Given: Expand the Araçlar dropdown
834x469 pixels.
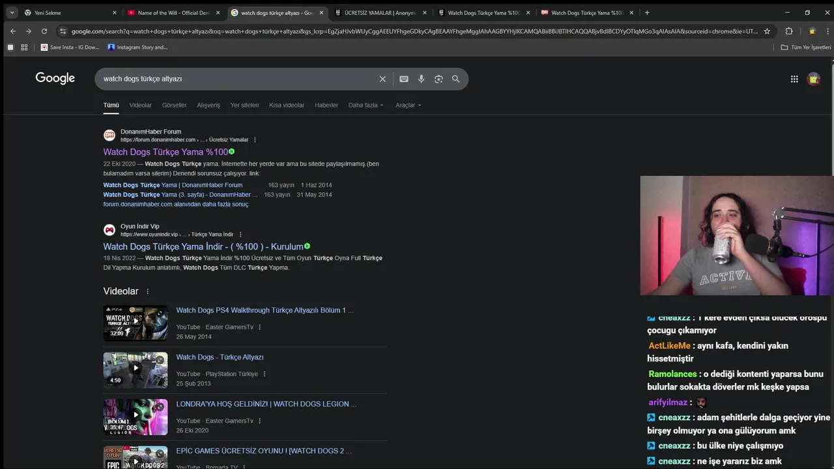Looking at the screenshot, I should click(409, 105).
